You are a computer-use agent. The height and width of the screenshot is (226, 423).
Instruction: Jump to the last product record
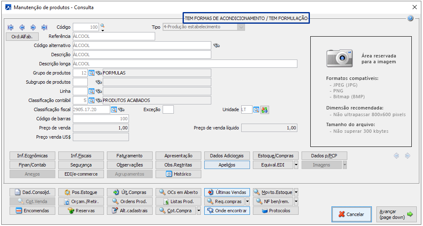click(44, 27)
